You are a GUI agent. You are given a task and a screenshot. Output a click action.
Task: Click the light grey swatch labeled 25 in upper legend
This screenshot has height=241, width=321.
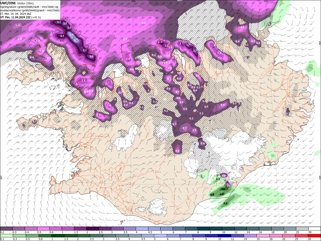[302, 229]
